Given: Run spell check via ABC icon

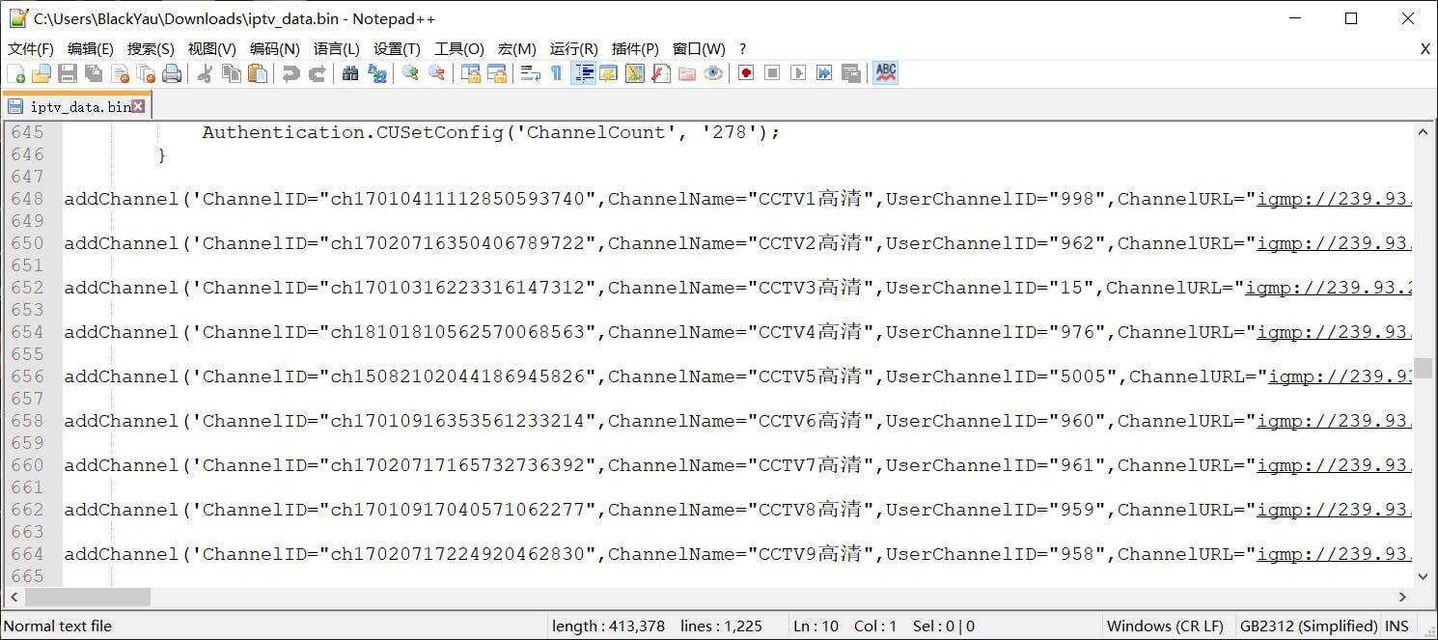Looking at the screenshot, I should 885,73.
